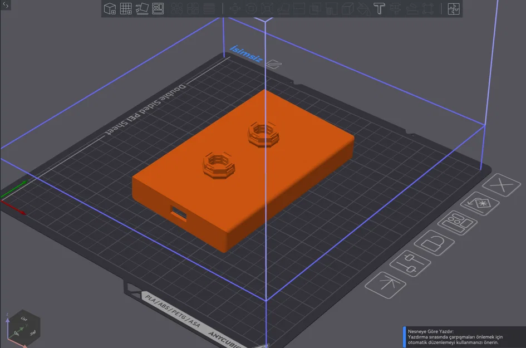Click the move plate to front arrow
Viewport: 526px width, 348px height.
point(385,285)
